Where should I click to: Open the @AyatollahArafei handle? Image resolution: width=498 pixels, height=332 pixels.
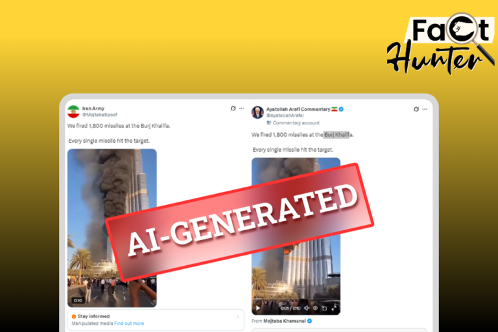pyautogui.click(x=285, y=115)
